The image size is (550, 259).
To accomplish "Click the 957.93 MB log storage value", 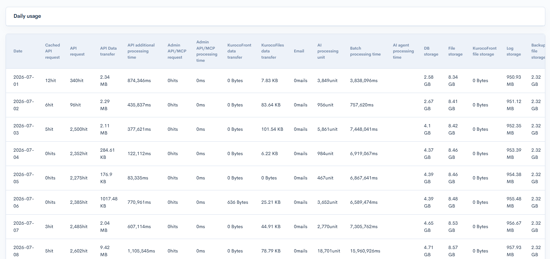I will [514, 251].
